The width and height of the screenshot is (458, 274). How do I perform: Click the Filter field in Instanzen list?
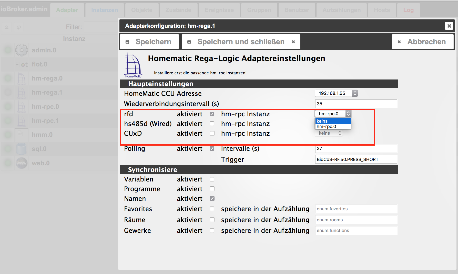[x=101, y=27]
